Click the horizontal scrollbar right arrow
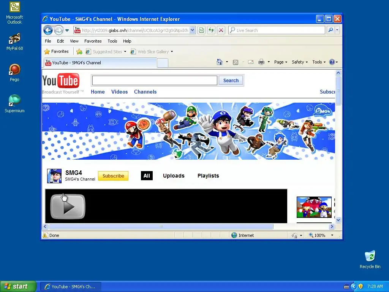Viewport: 389px width, 292px height. point(332,226)
